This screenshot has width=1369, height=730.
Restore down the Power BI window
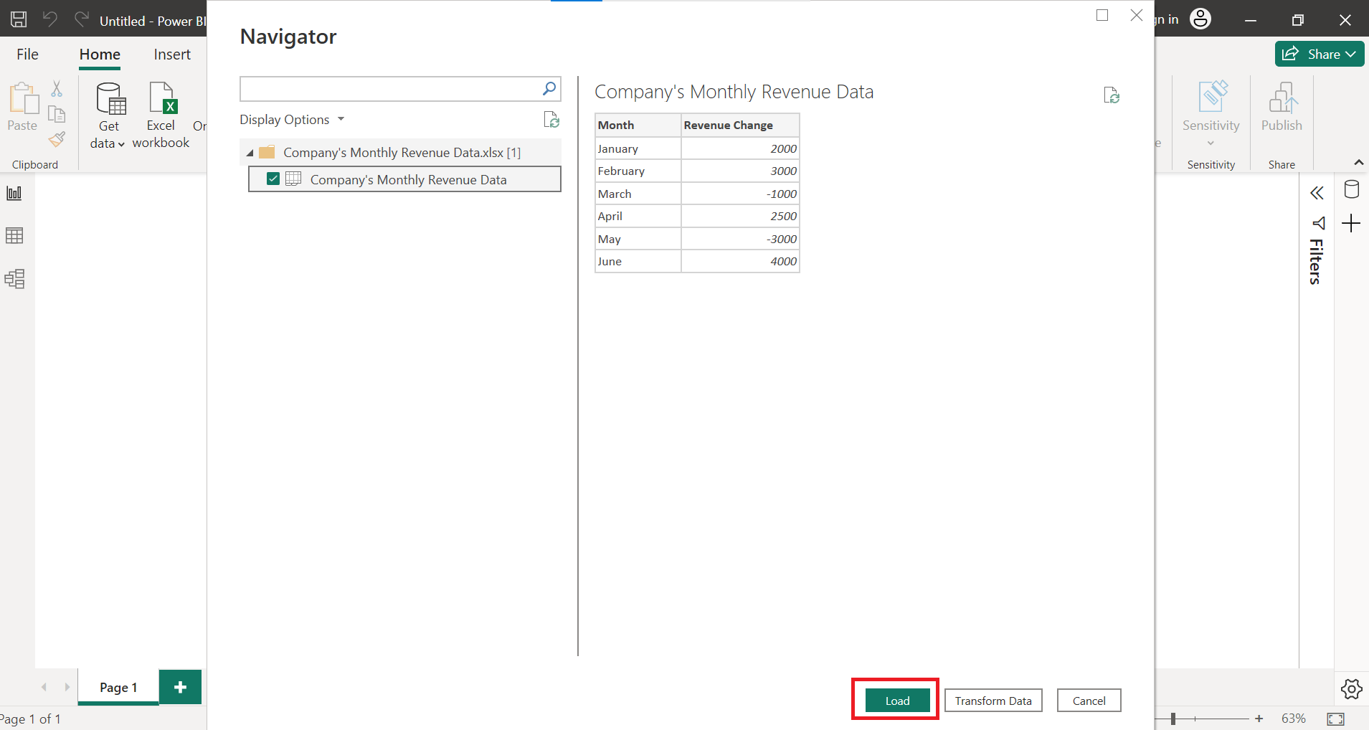(x=1298, y=20)
